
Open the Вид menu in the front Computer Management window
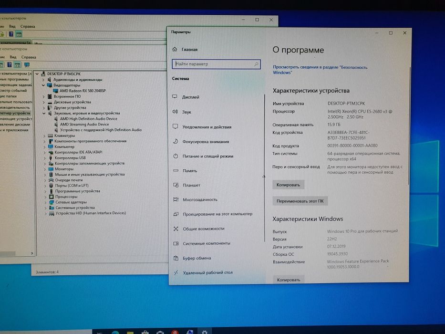13,57
